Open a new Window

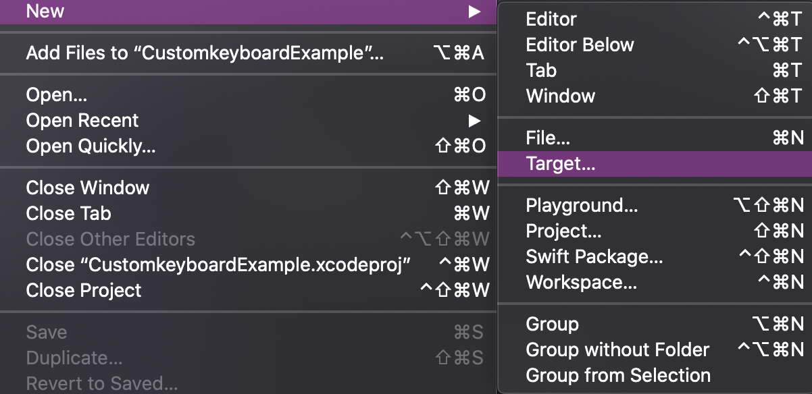click(x=559, y=96)
